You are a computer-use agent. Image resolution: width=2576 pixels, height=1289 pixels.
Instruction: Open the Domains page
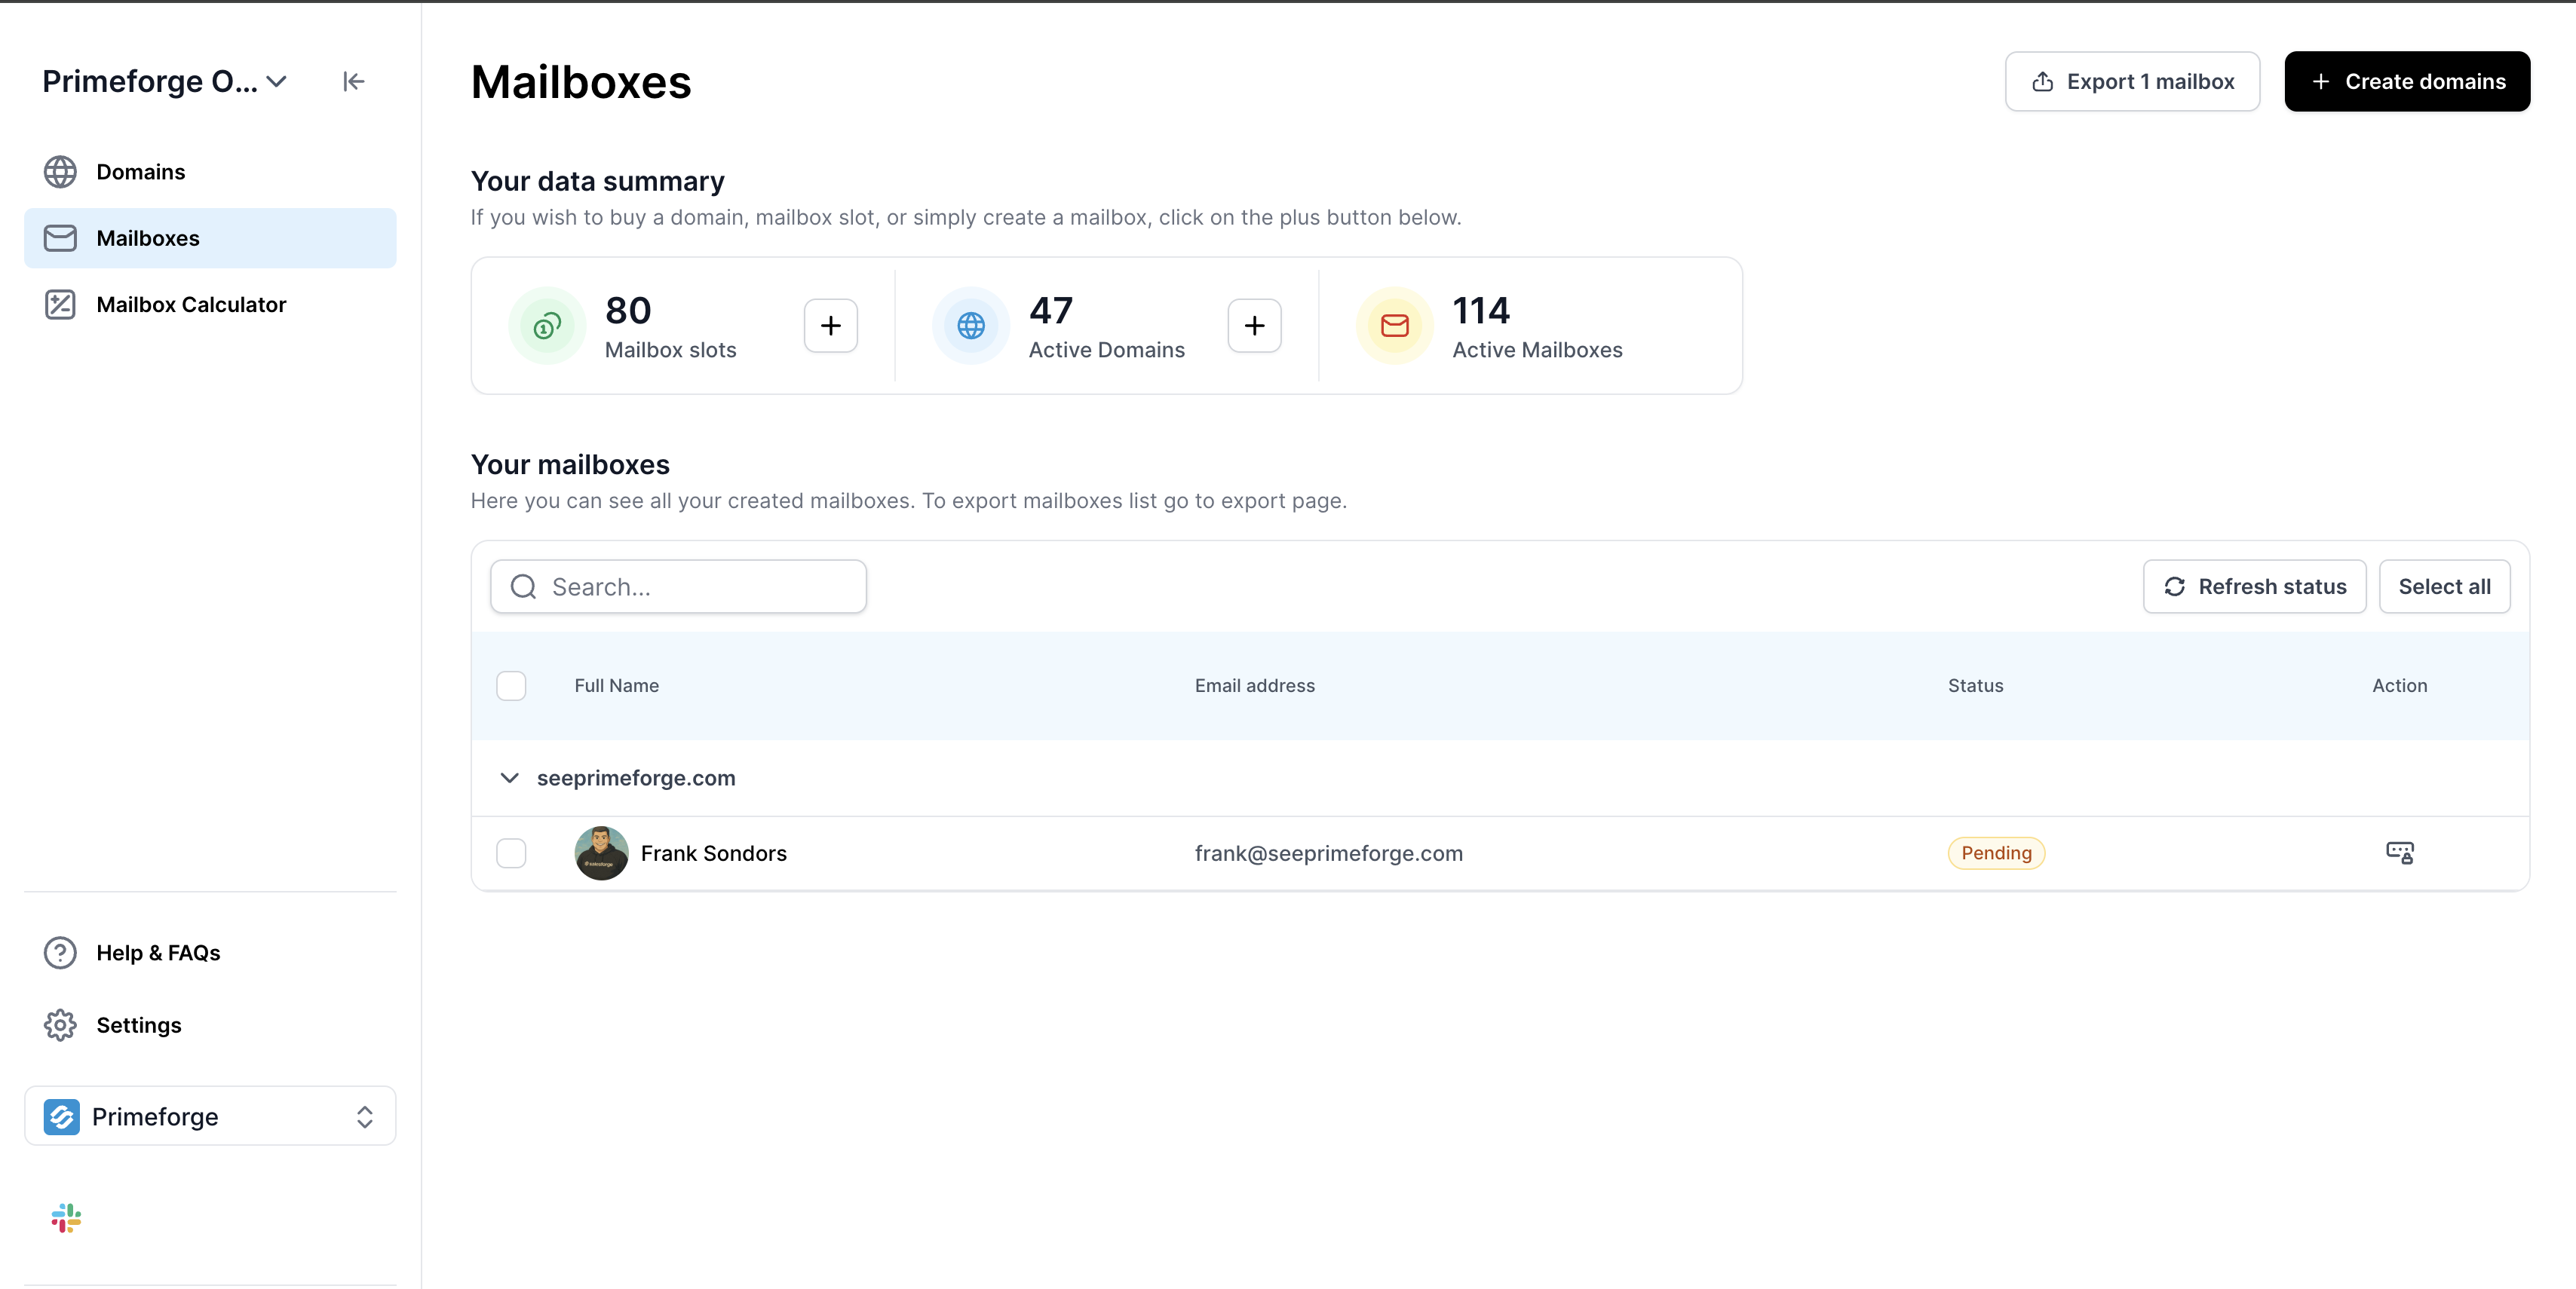210,172
